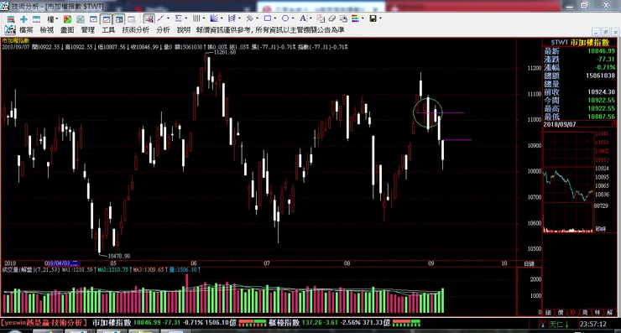621x333 pixels.
Task: Toggle the highlighted chart window layout button
Action: (x=106, y=19)
